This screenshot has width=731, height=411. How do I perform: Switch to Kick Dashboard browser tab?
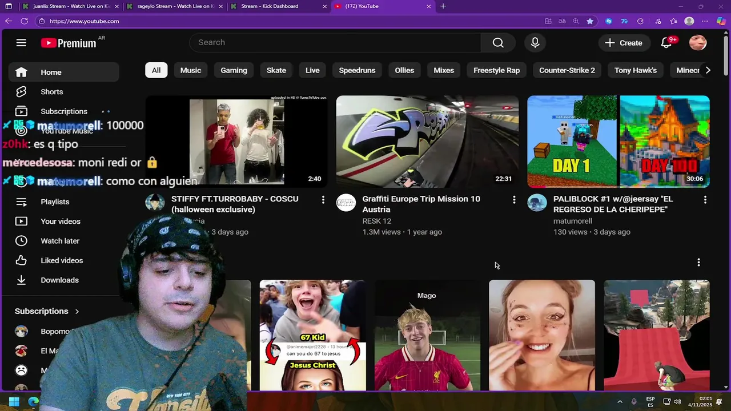click(x=279, y=6)
